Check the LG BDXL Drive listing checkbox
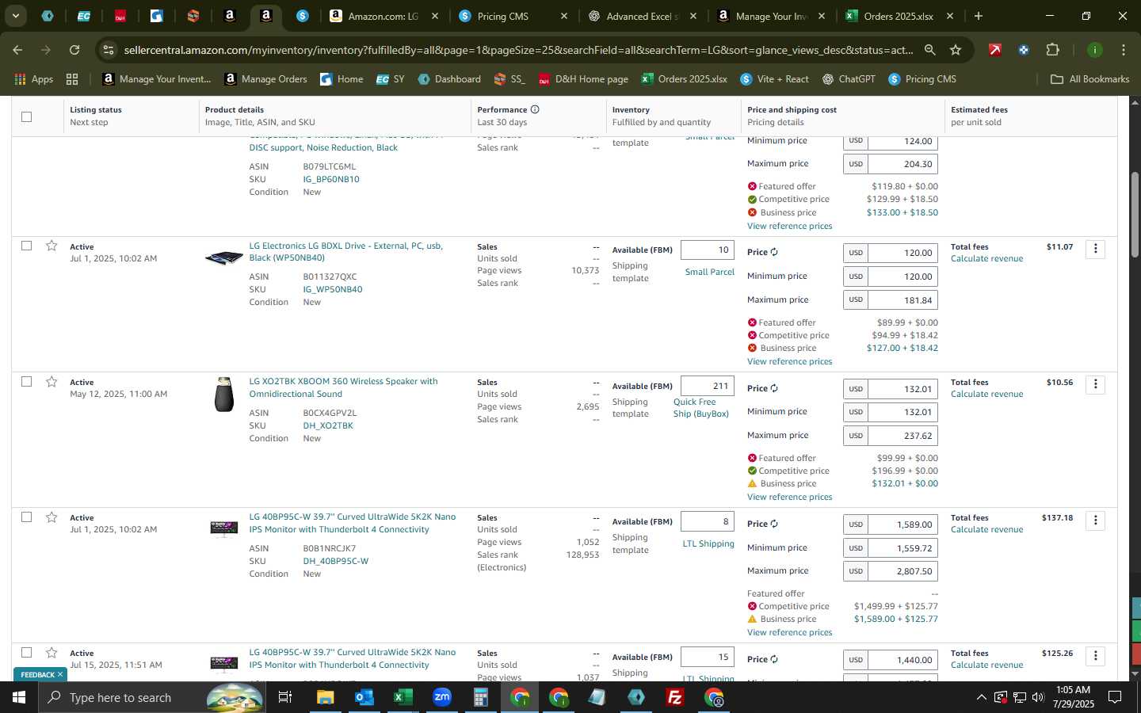 (26, 246)
